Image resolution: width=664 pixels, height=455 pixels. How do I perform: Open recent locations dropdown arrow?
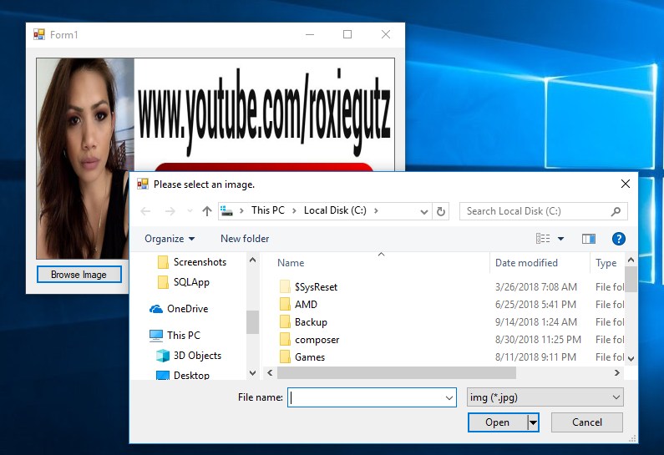click(190, 210)
